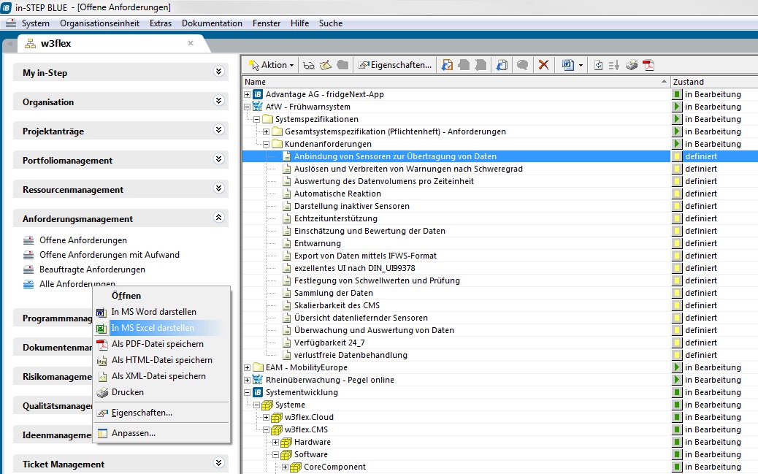Screen dimensions: 758x474
Task: Click the red X delete icon in toolbar
Action: click(x=543, y=65)
